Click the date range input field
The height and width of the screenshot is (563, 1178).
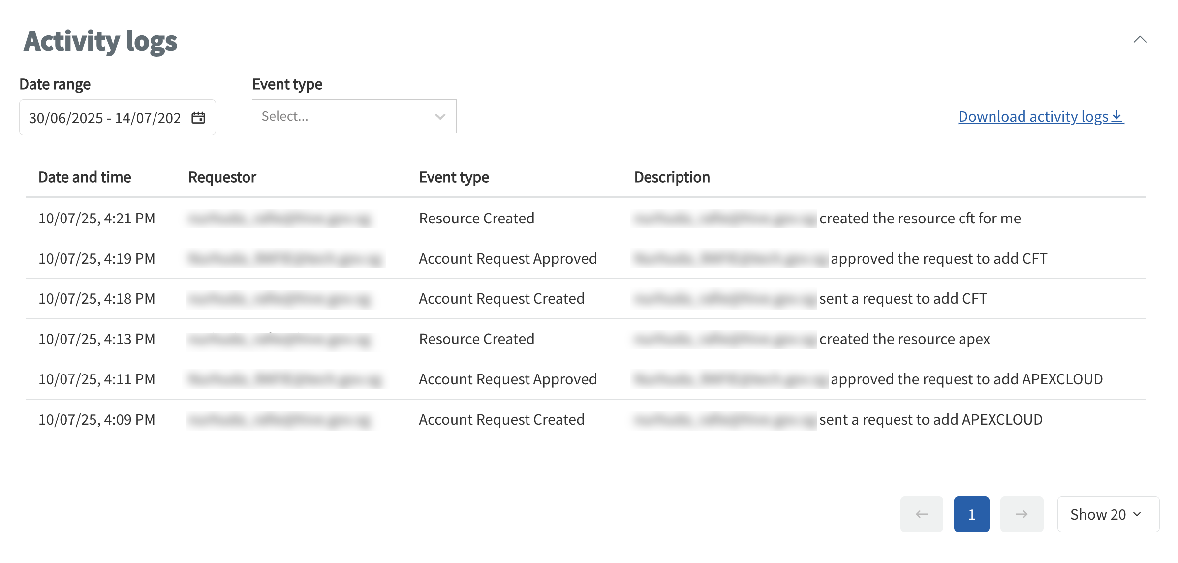tap(103, 117)
